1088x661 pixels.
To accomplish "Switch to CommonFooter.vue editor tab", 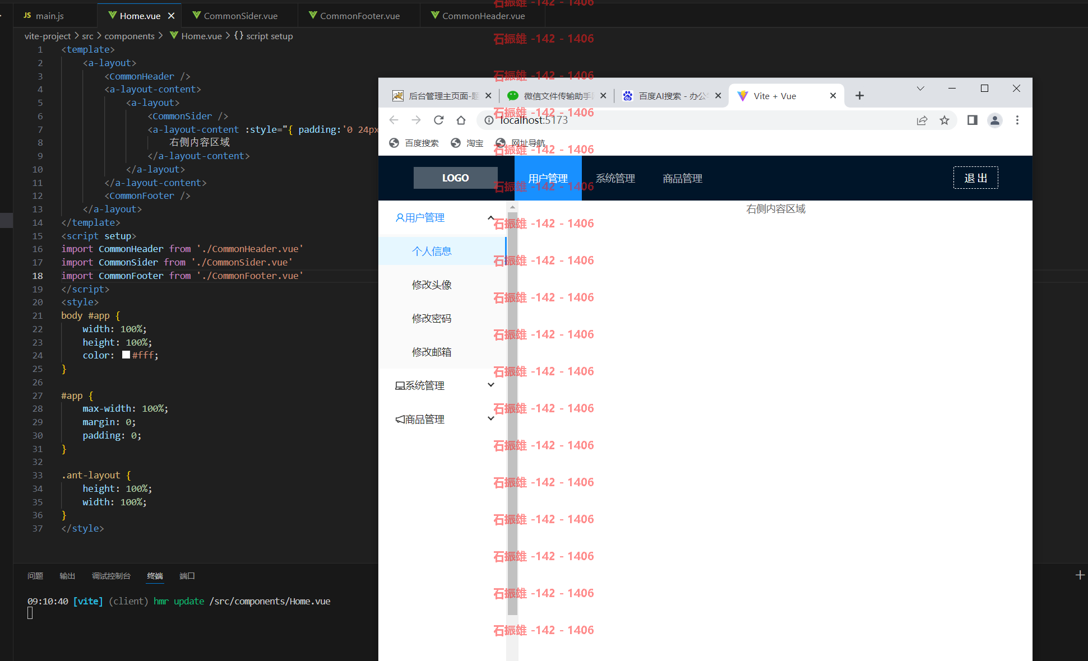I will pos(360,16).
